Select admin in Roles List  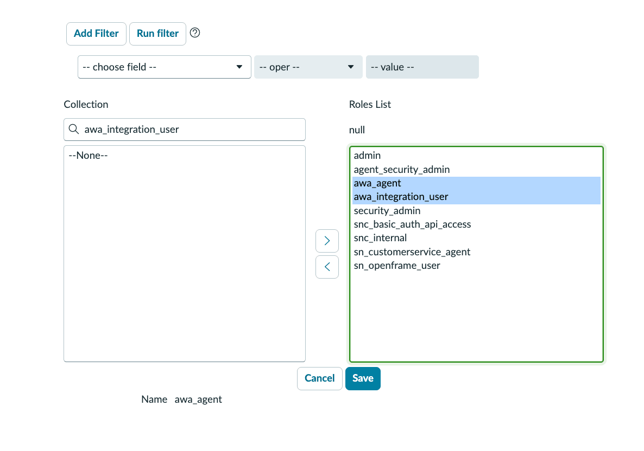point(476,156)
